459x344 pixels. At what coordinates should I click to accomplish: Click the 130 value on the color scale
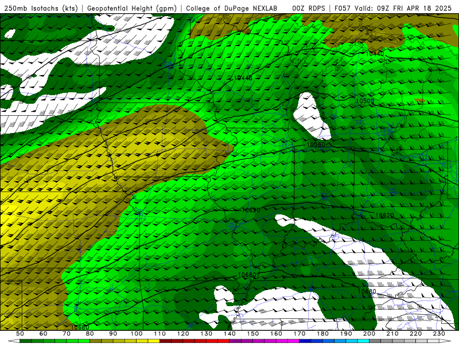click(x=206, y=334)
